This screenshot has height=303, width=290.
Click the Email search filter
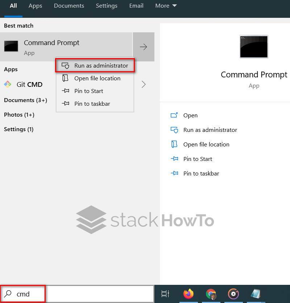136,6
